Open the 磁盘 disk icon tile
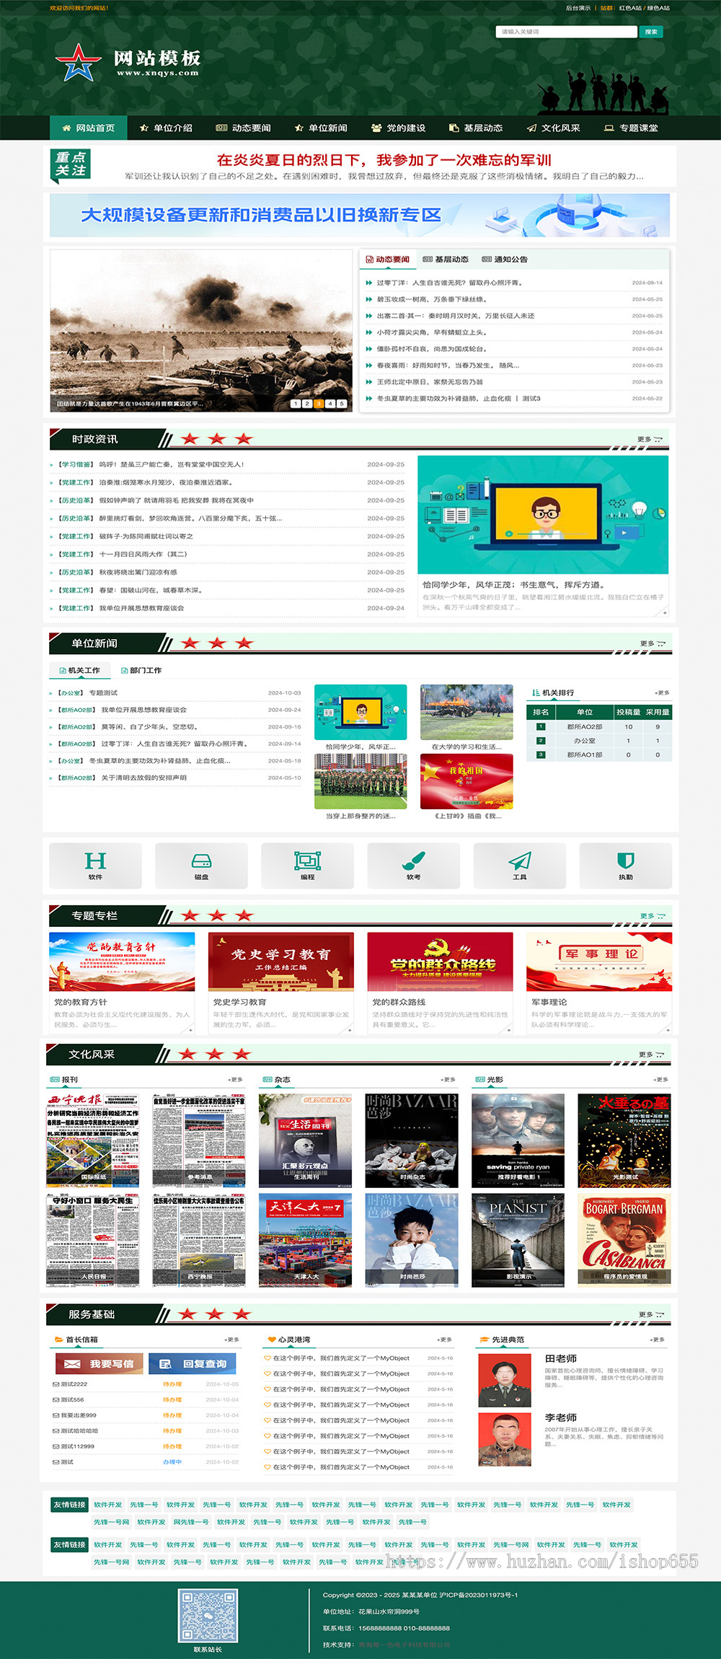 coord(201,866)
